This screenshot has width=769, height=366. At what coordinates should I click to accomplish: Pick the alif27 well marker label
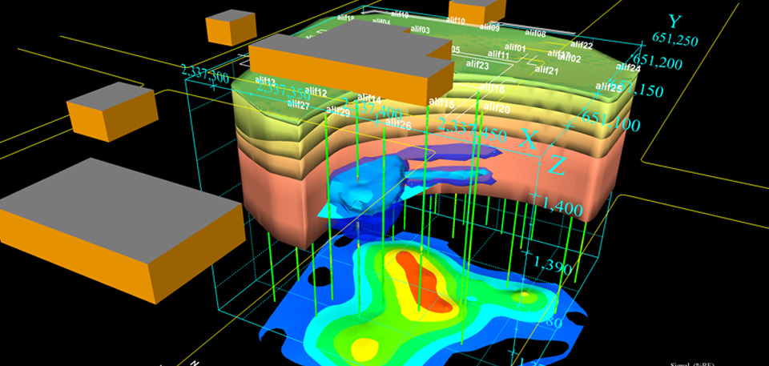298,105
